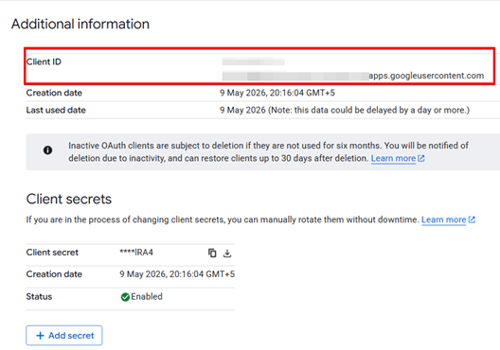
Task: Select the apps.googleusercontent.com Client ID suffix
Action: (x=426, y=76)
